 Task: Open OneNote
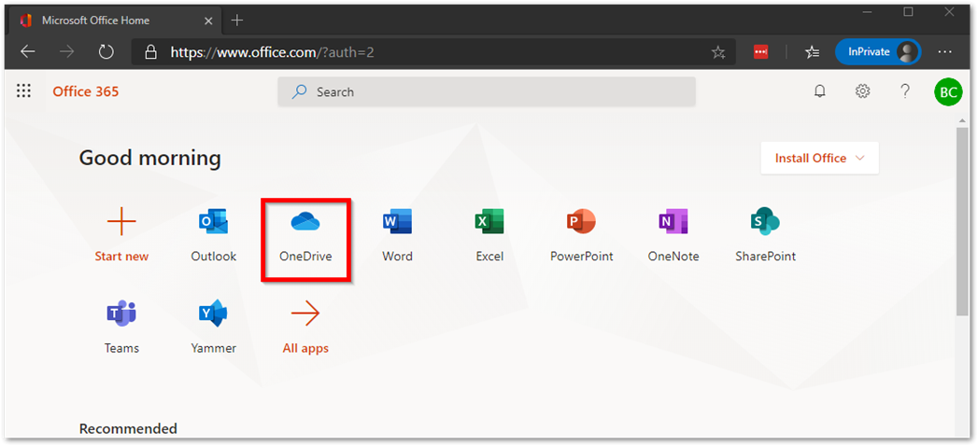tap(673, 235)
